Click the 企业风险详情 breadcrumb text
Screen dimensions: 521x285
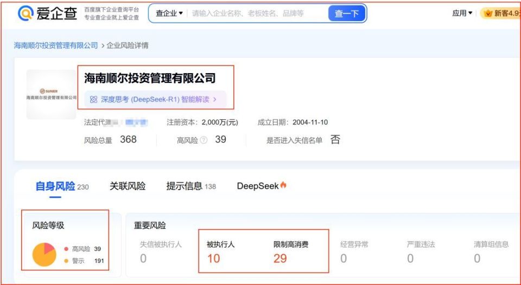[127, 46]
